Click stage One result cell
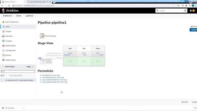 [x=70, y=61]
